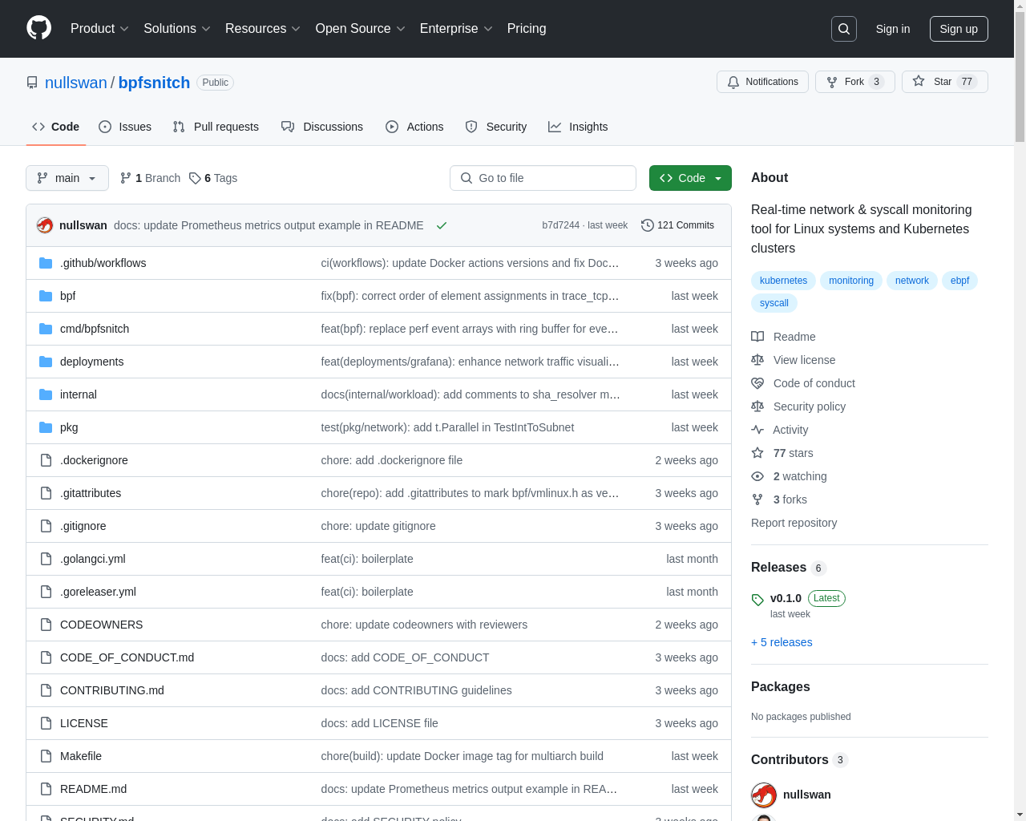The height and width of the screenshot is (821, 1026).
Task: Click the green commit status checkmark
Action: pyautogui.click(x=441, y=225)
